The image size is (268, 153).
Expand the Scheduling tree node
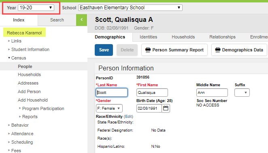click(x=9, y=142)
